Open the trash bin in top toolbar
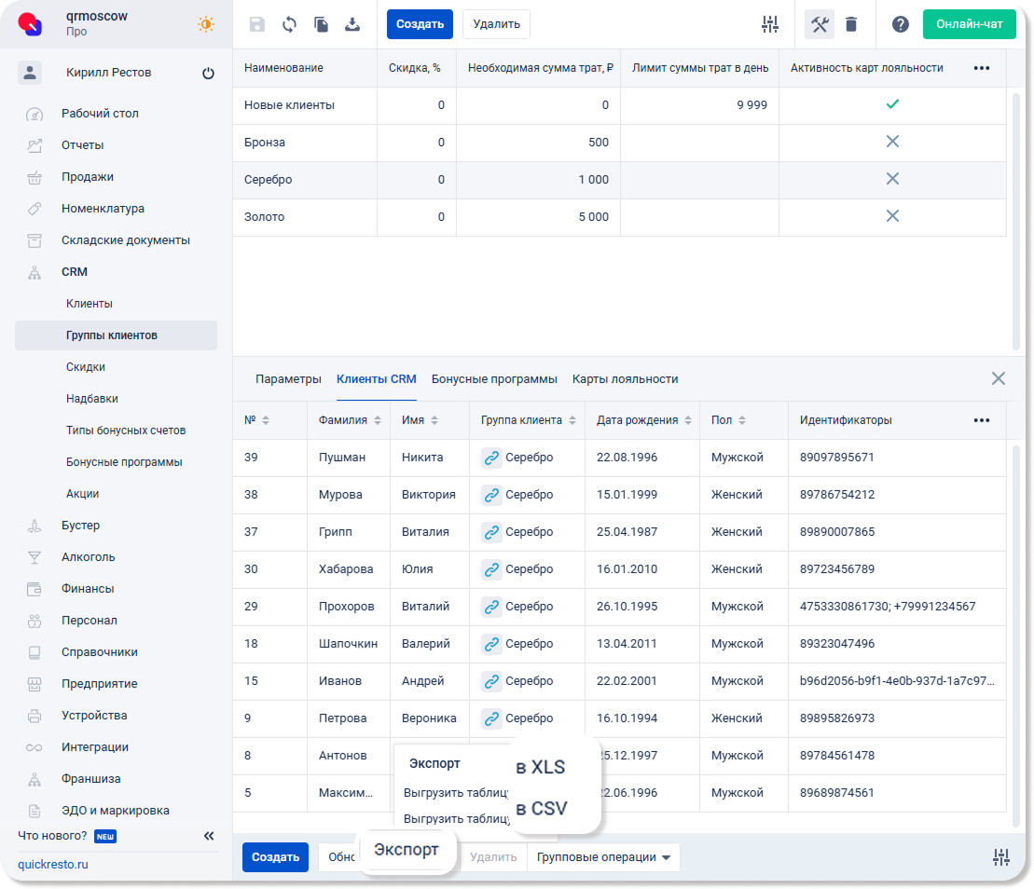The width and height of the screenshot is (1034, 889). 851,24
